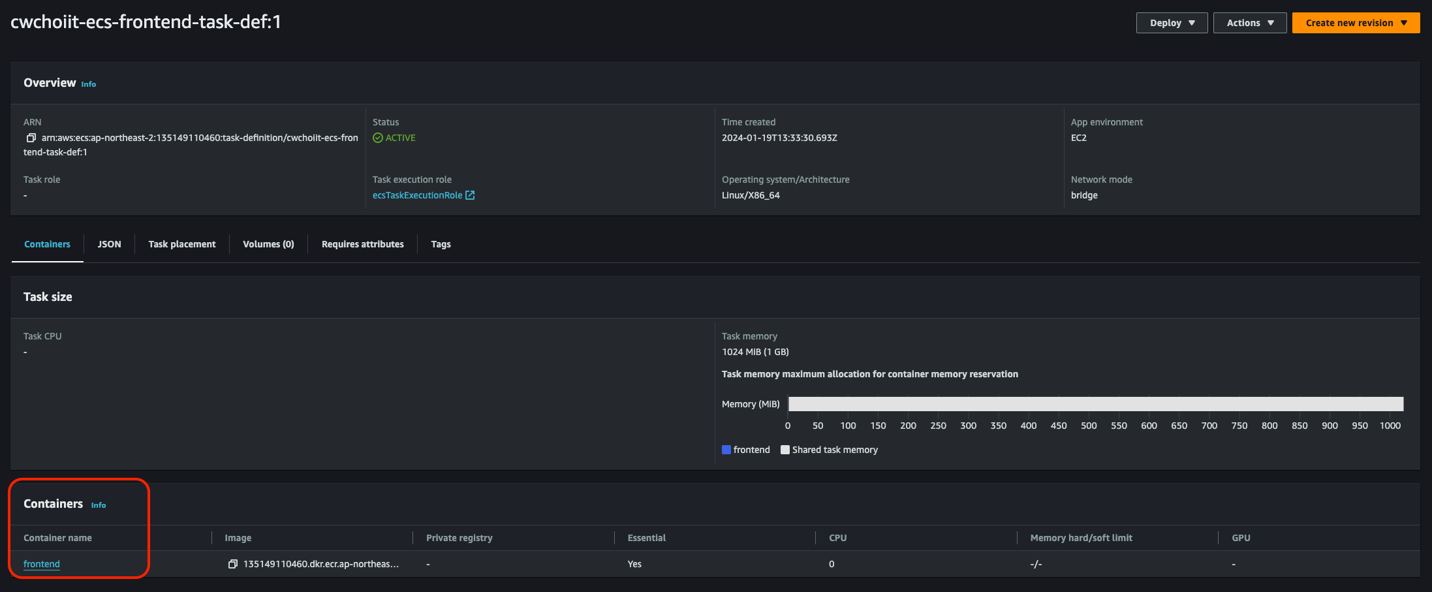Click the Essential column header
The height and width of the screenshot is (592, 1432).
coord(647,538)
